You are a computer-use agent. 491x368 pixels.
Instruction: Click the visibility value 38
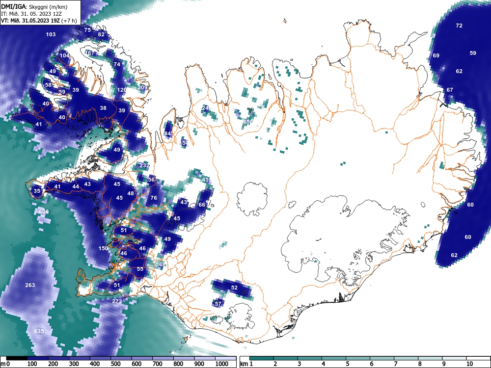(103, 108)
